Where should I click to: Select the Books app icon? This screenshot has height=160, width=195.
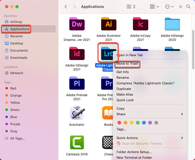[108, 113]
